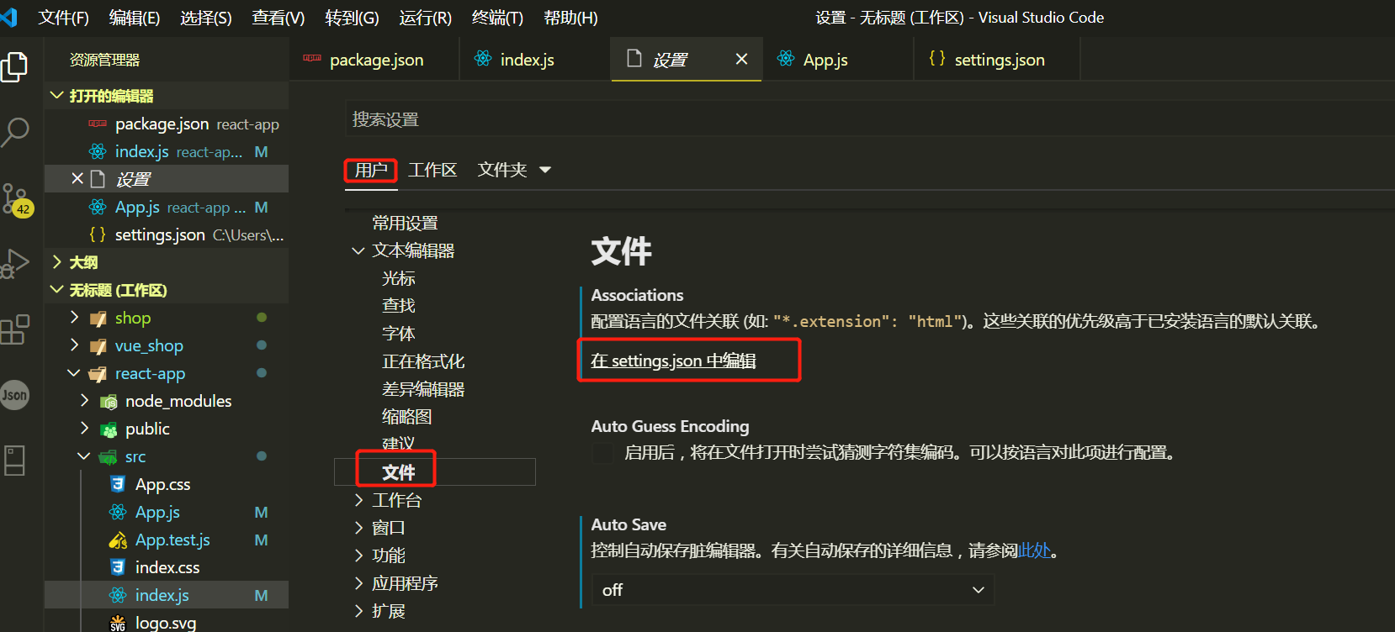Click the vue_shop folder icon
Screen dimensions: 1395x632
coord(98,346)
